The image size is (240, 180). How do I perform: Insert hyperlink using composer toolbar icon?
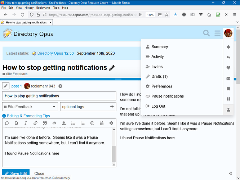coord(35,123)
